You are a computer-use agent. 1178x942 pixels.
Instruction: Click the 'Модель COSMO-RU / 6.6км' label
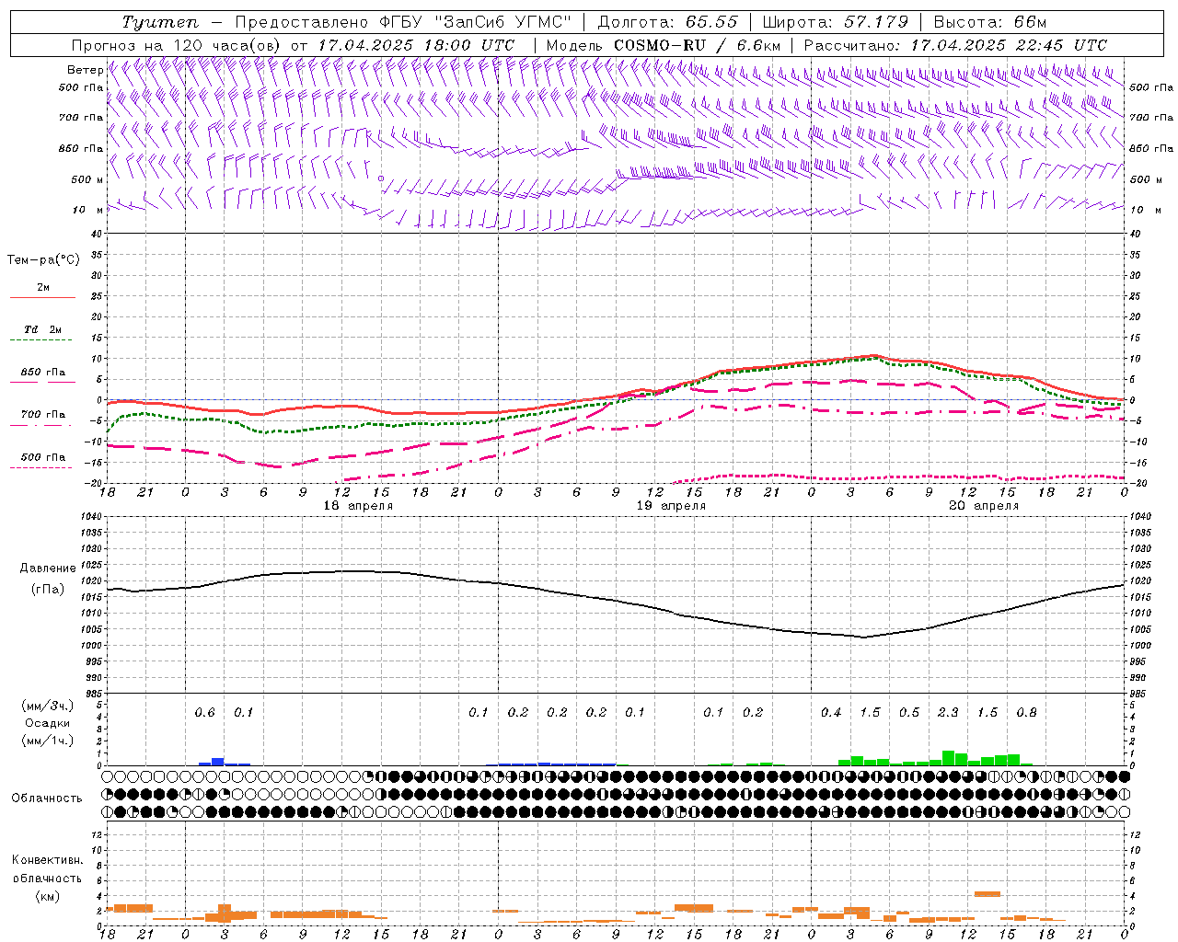(x=663, y=44)
